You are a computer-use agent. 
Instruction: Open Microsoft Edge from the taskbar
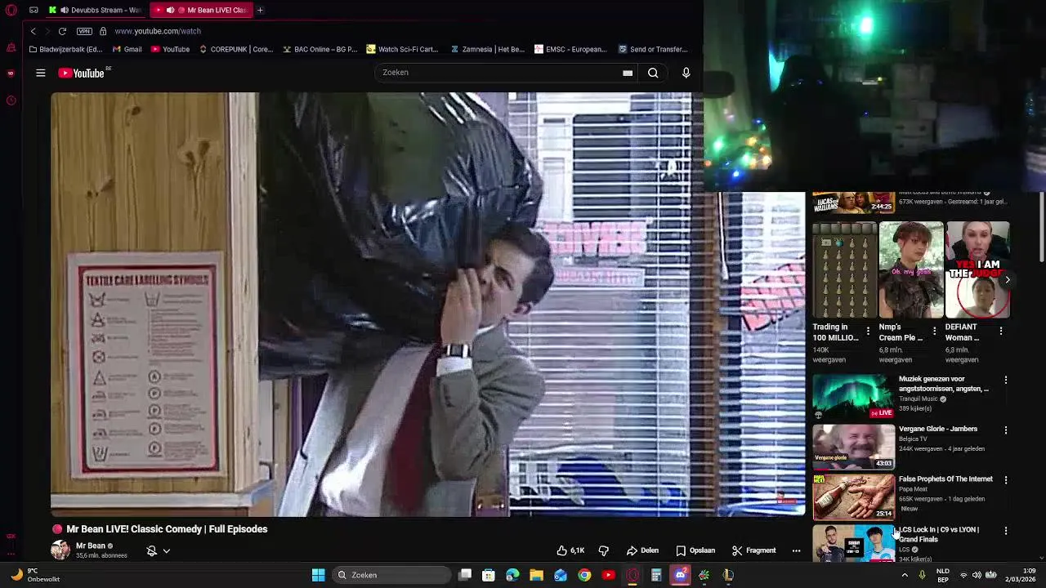512,575
